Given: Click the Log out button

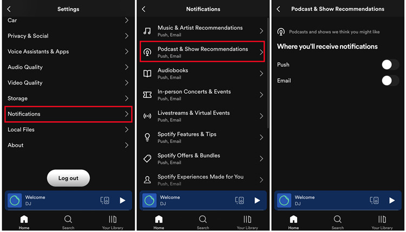Looking at the screenshot, I should 68,178.
